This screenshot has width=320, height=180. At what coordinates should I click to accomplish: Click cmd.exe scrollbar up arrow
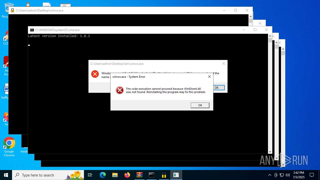(x=270, y=36)
